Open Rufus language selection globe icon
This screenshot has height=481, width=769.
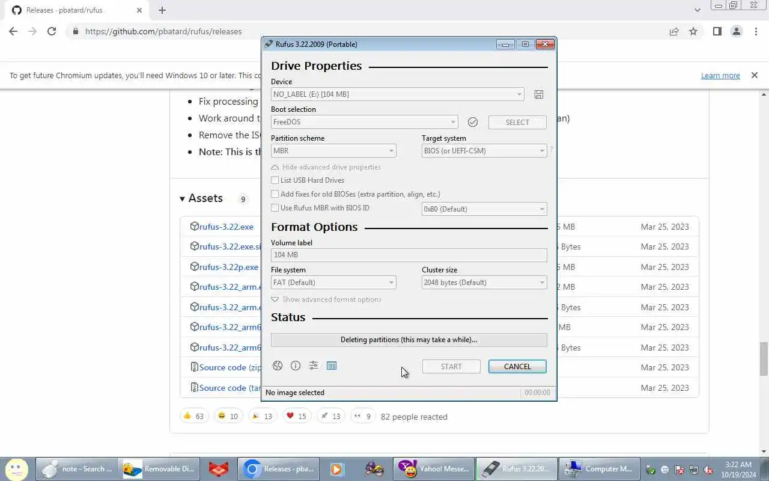(x=278, y=366)
